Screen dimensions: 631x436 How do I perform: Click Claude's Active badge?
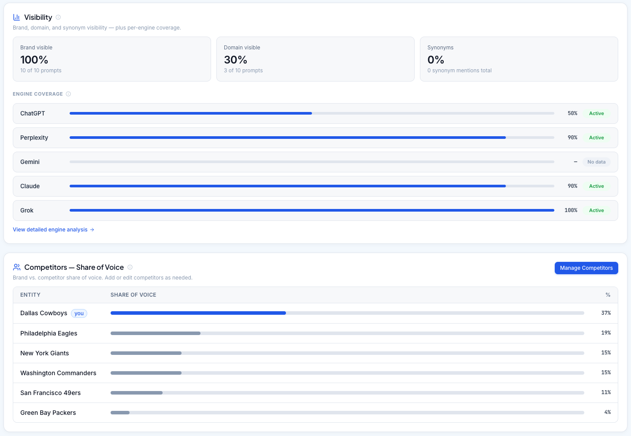596,186
